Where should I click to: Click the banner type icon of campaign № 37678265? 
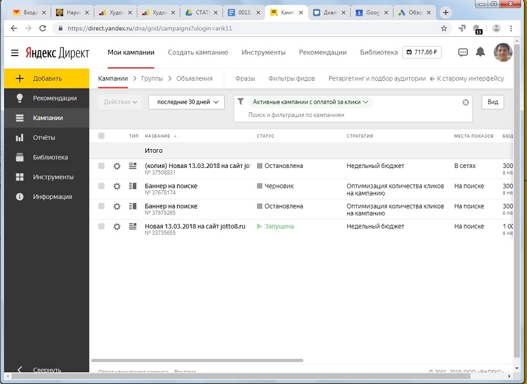[x=133, y=206]
